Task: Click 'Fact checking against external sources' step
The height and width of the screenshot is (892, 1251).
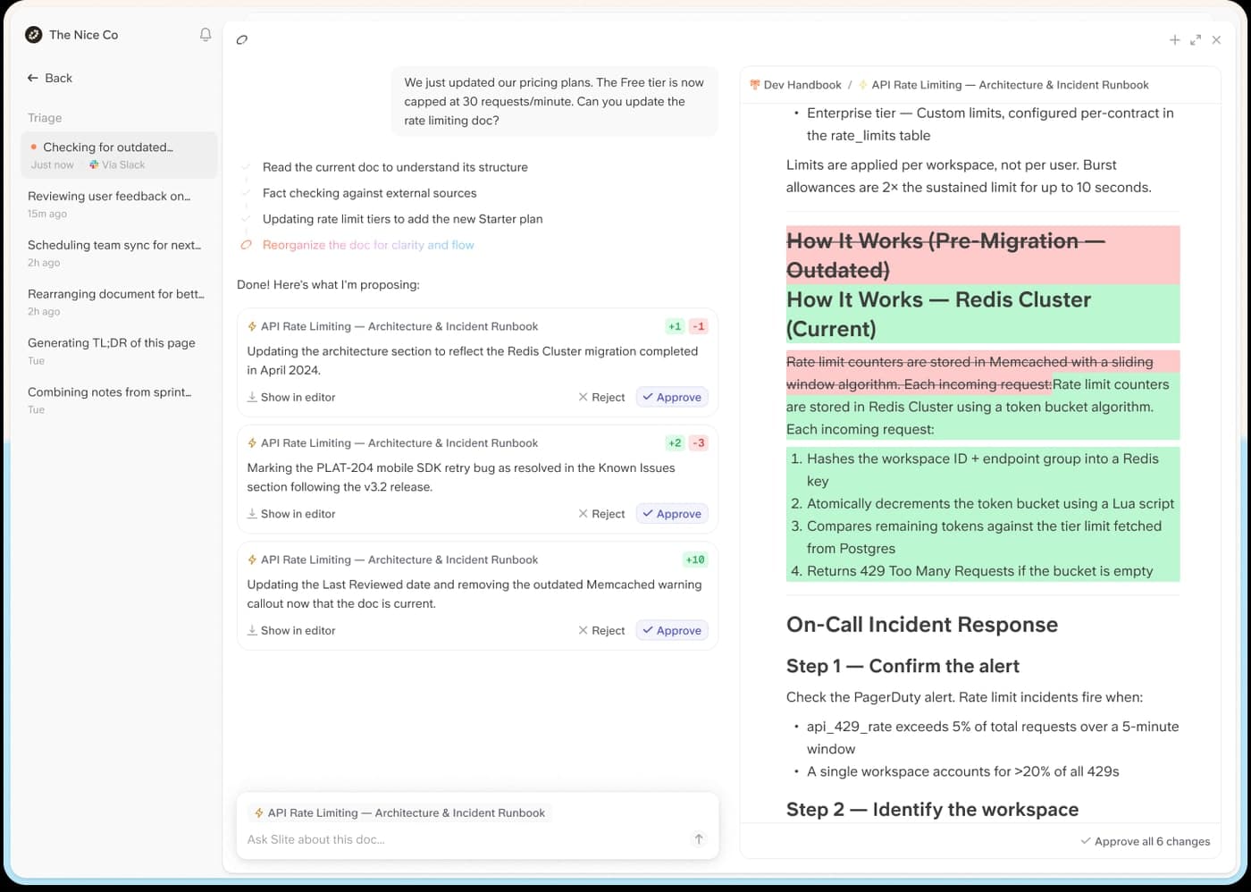Action: pos(369,193)
